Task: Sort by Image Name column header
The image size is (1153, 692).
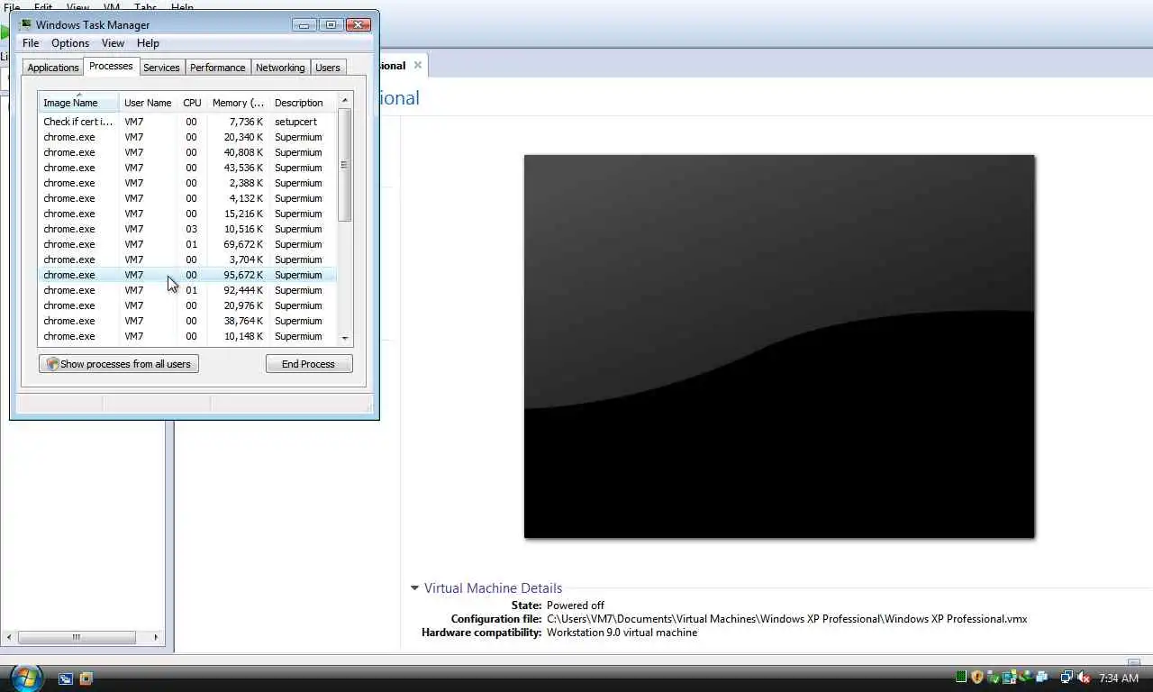Action: pyautogui.click(x=78, y=103)
